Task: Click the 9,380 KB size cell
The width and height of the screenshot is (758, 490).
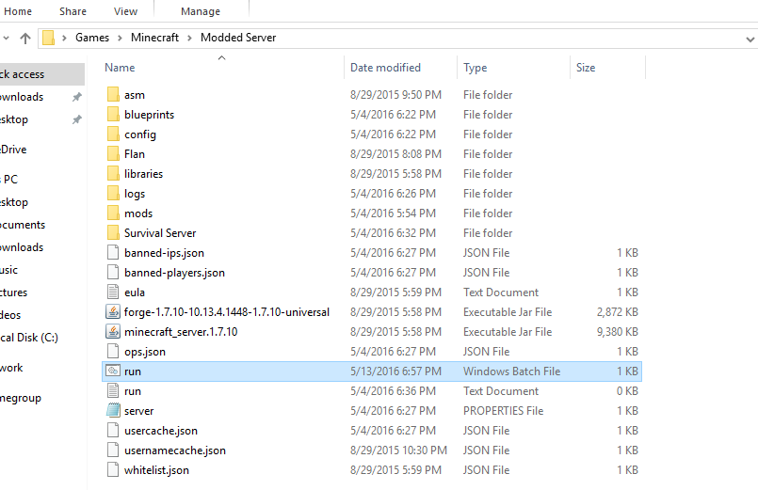Action: [x=618, y=332]
